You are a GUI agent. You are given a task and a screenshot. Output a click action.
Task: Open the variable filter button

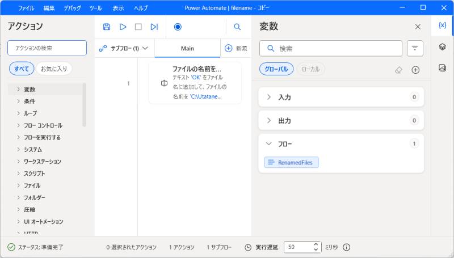[415, 48]
